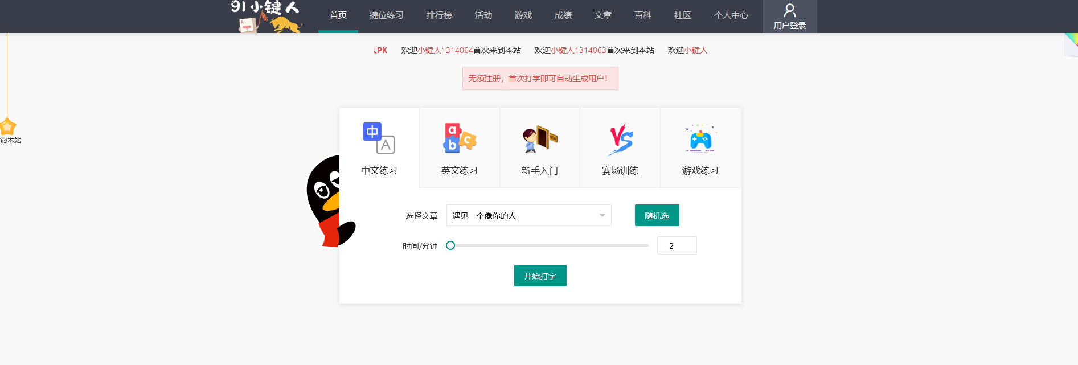Select the 游戏练习 tab label
Image resolution: width=1078 pixels, height=365 pixels.
[x=700, y=171]
